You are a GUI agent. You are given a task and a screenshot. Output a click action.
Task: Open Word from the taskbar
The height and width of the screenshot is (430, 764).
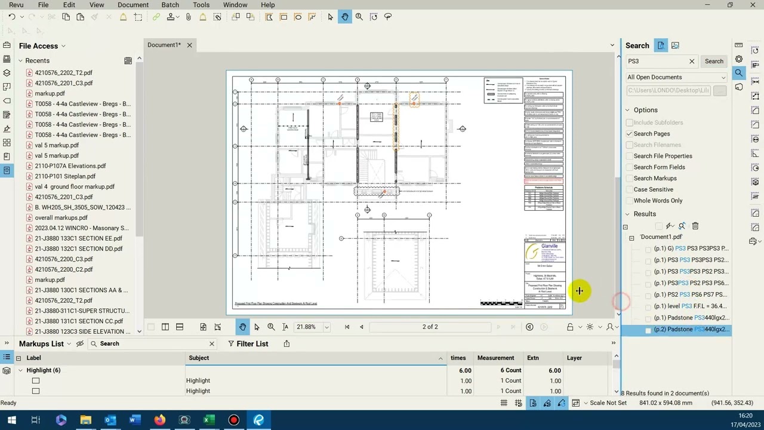point(135,420)
